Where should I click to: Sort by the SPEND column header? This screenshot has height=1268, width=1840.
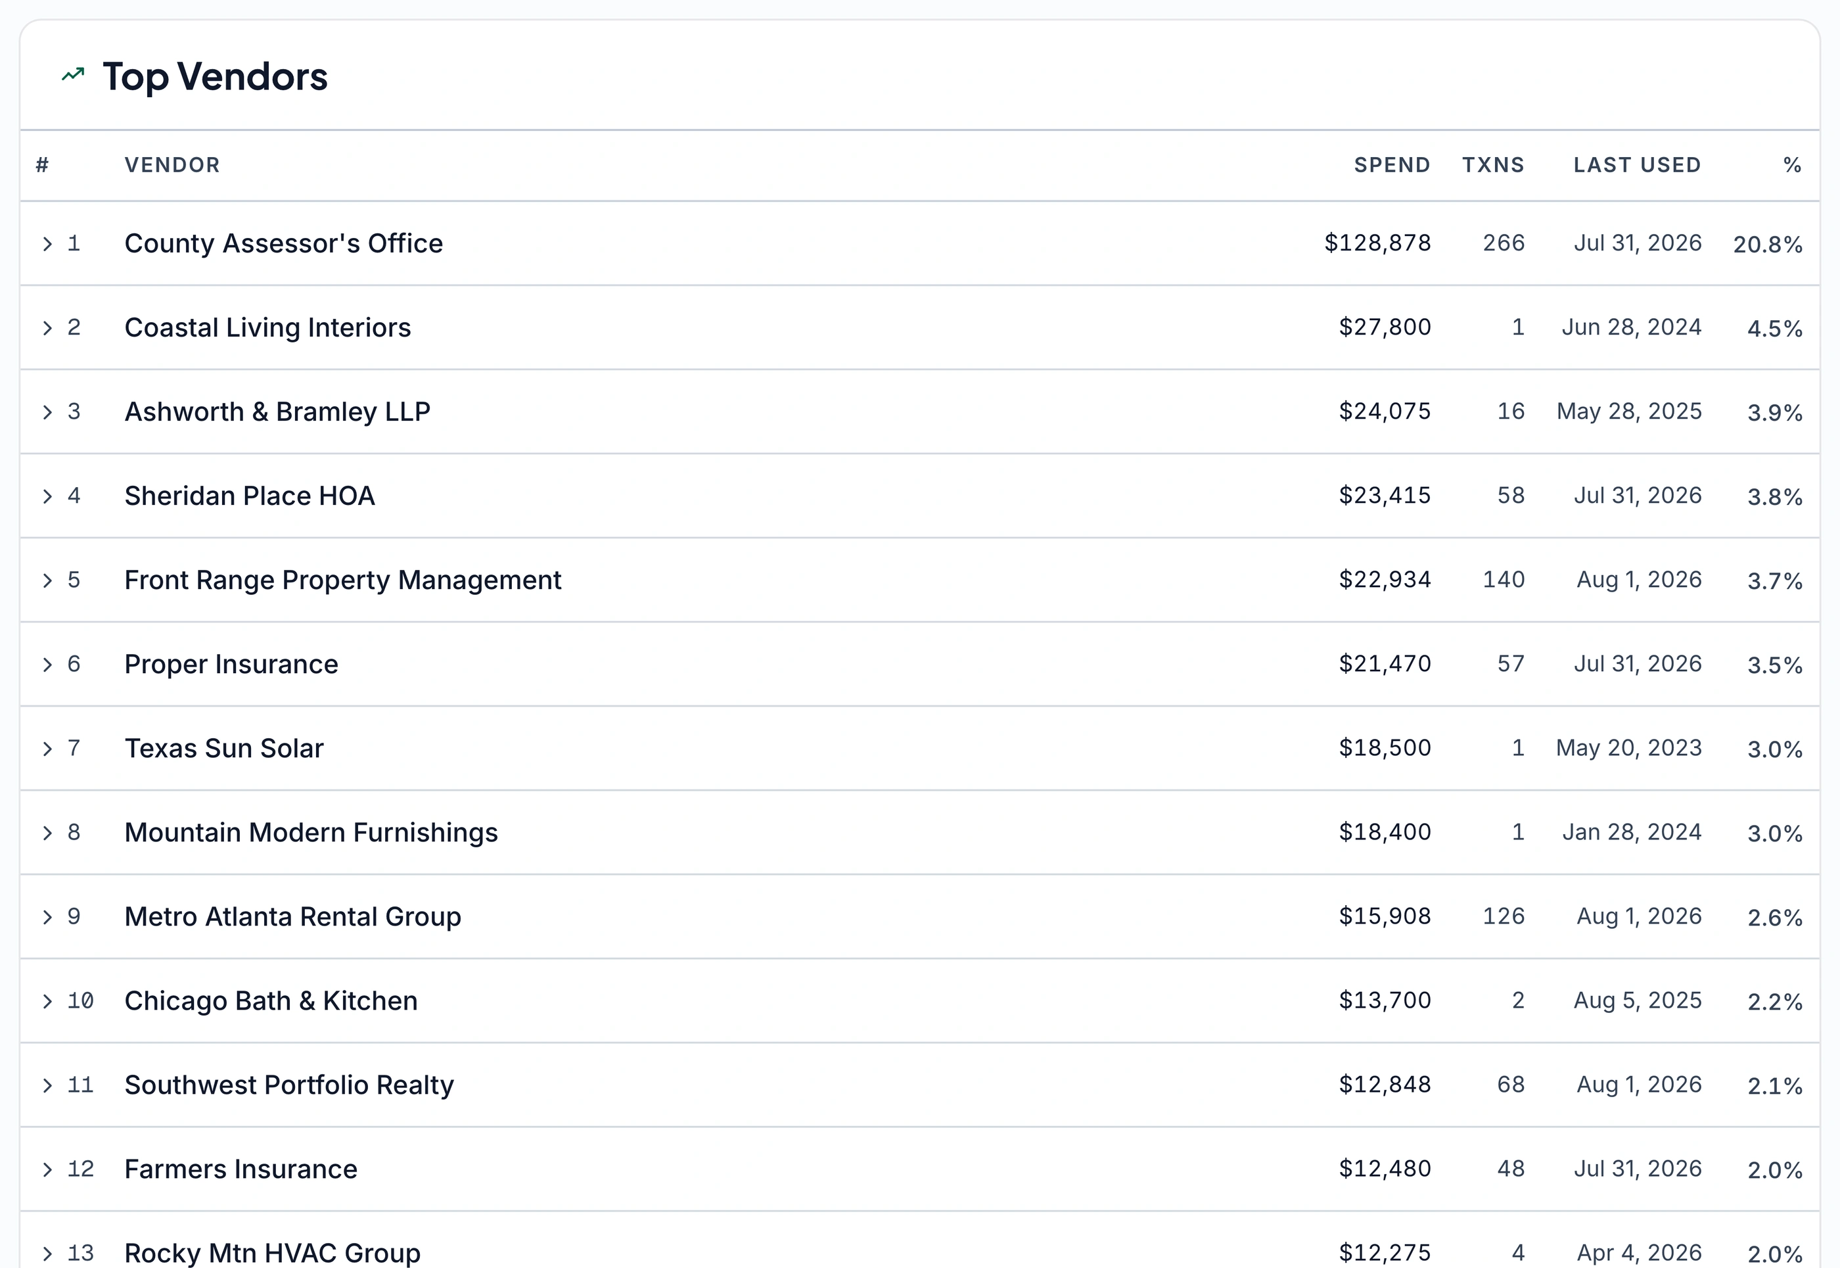point(1392,165)
